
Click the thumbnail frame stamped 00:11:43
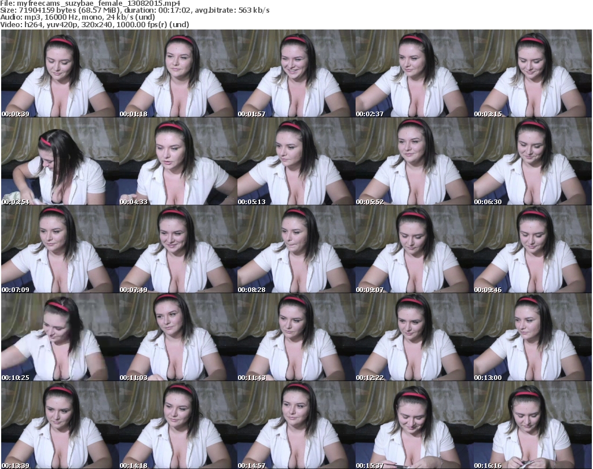(296, 337)
